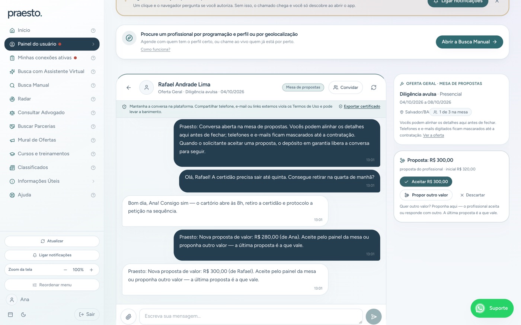Open help for Início menu item
This screenshot has height=325, width=521.
point(93,30)
